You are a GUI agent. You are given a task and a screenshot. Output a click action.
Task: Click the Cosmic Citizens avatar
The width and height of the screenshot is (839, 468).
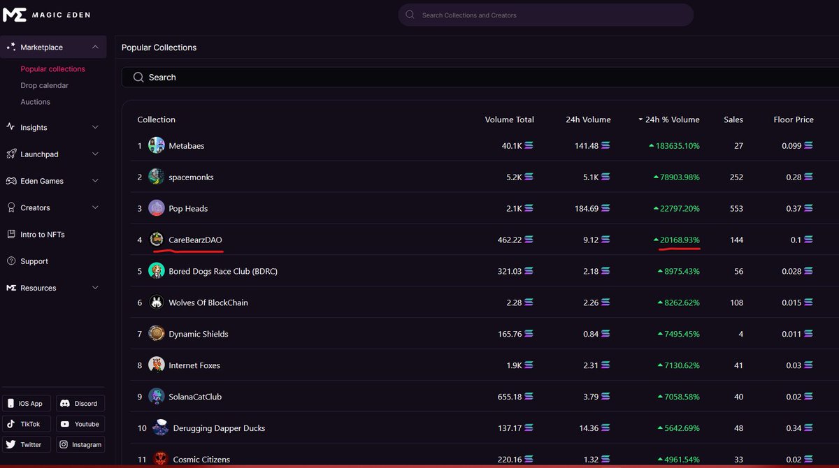click(161, 459)
